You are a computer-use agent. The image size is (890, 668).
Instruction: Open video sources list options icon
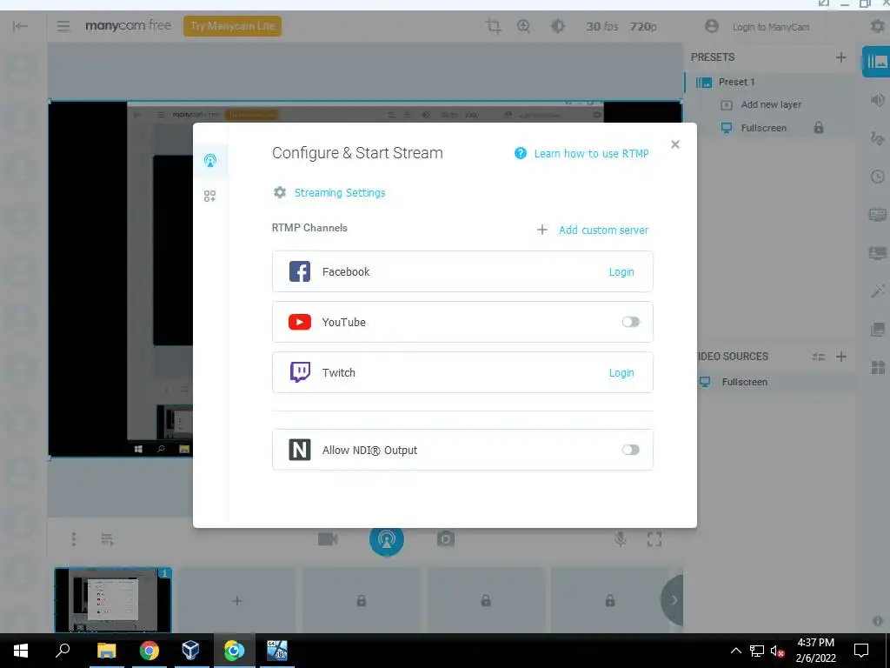click(818, 357)
